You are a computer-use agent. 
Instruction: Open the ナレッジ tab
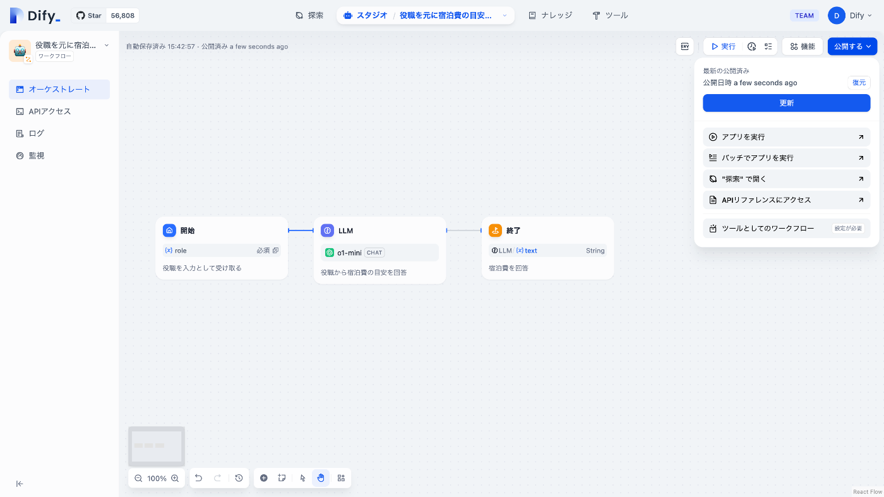click(550, 15)
